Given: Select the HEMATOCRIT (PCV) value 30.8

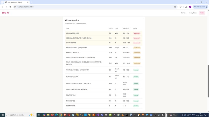Looking at the screenshot, I should (x=110, y=53).
